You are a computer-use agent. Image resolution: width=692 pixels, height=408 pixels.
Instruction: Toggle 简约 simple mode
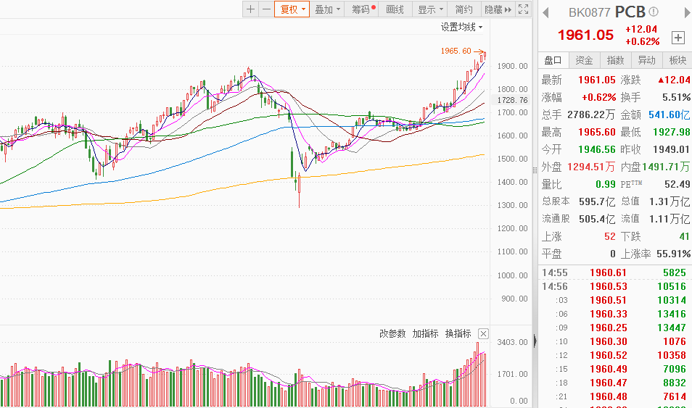point(464,9)
